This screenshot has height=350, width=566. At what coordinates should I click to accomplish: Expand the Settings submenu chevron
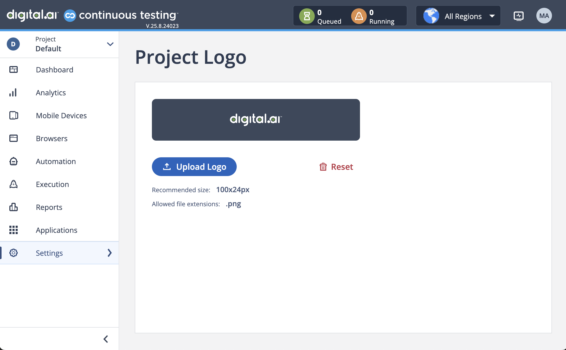[x=110, y=253]
